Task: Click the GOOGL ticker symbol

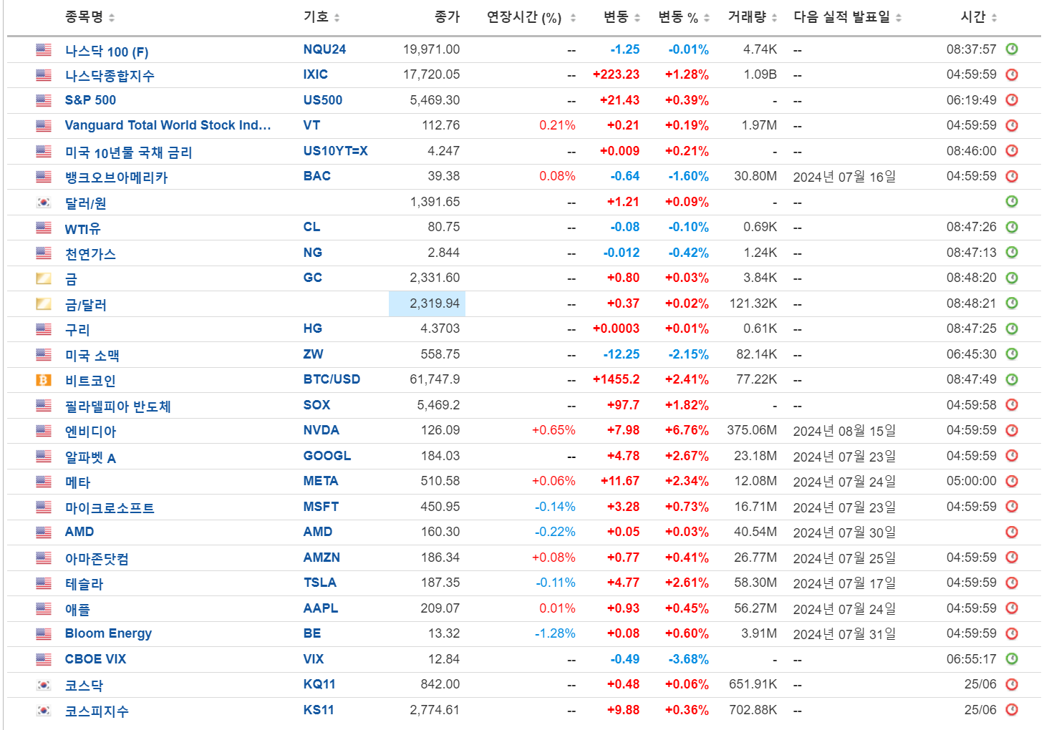Action: point(327,456)
